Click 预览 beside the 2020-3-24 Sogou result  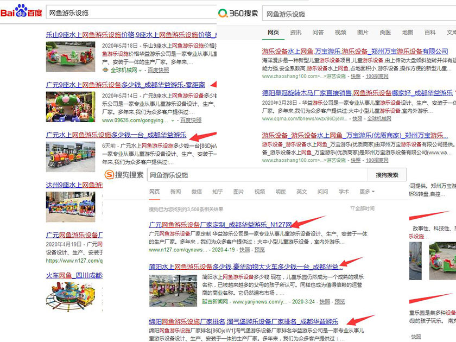(340, 302)
